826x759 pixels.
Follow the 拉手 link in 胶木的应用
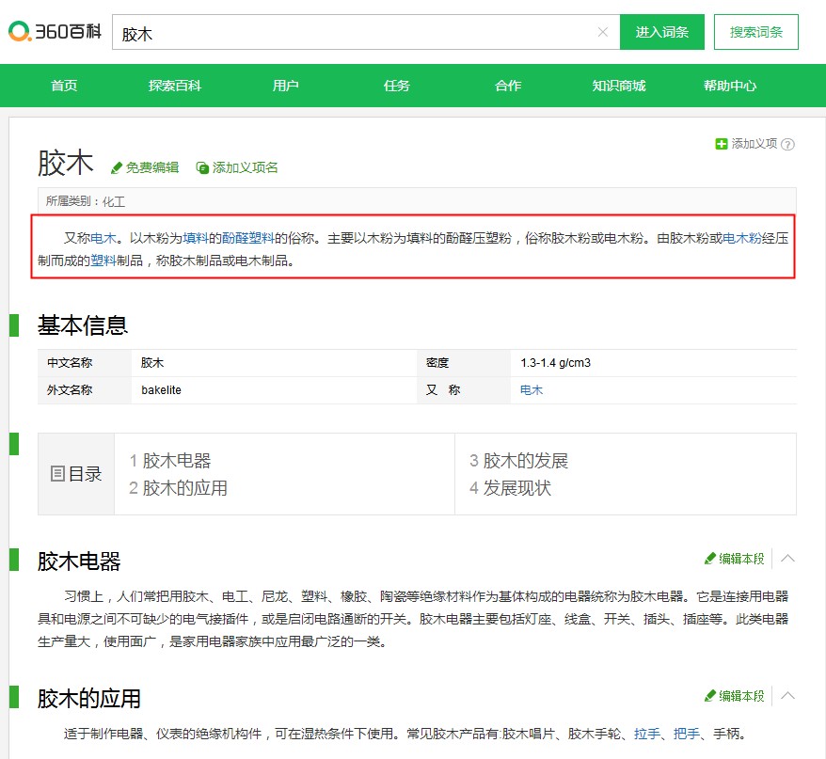646,734
